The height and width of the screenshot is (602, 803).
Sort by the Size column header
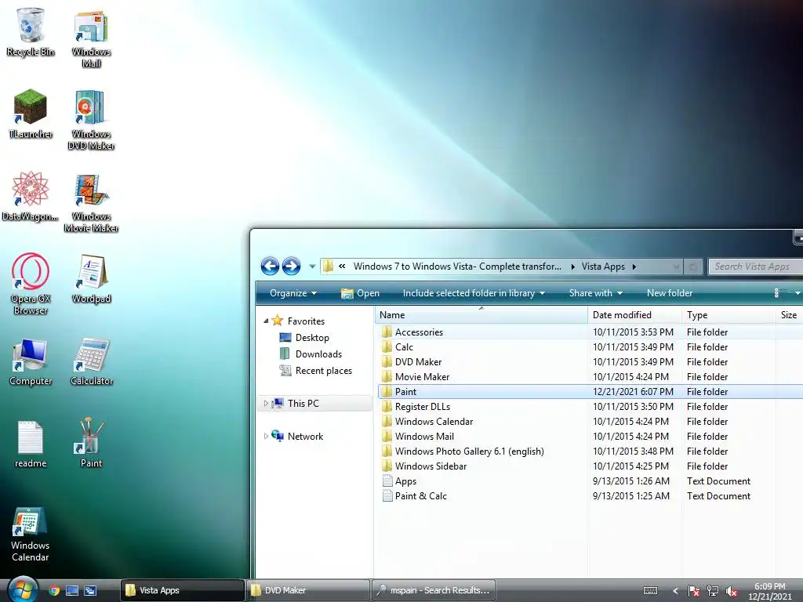pyautogui.click(x=789, y=315)
